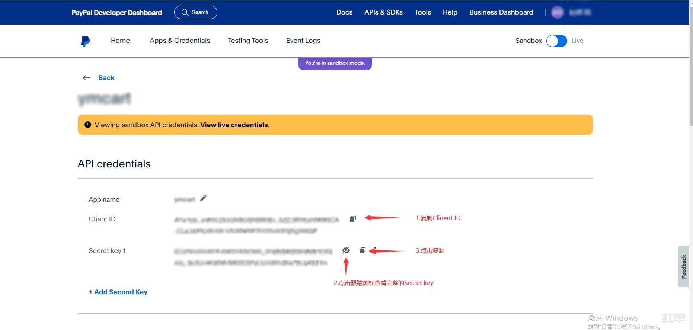Open the Feedback side tab
This screenshot has width=693, height=330.
(684, 267)
